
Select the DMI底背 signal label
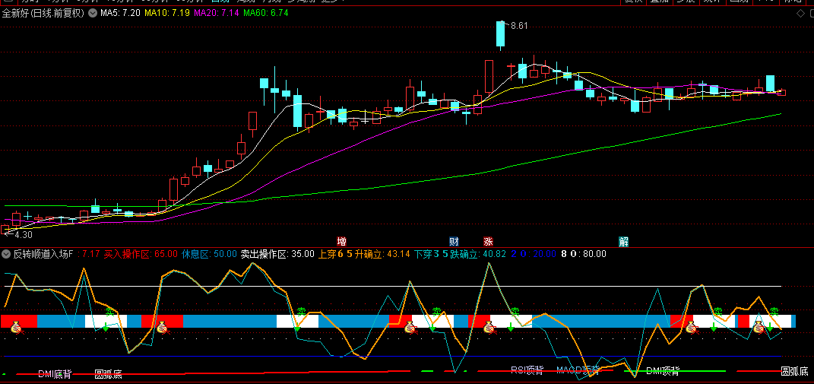coord(55,373)
